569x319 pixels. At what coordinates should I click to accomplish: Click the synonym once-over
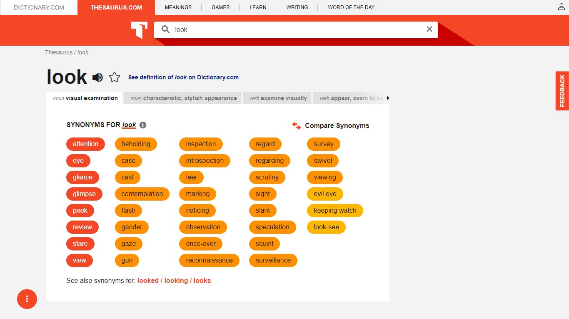pos(201,244)
